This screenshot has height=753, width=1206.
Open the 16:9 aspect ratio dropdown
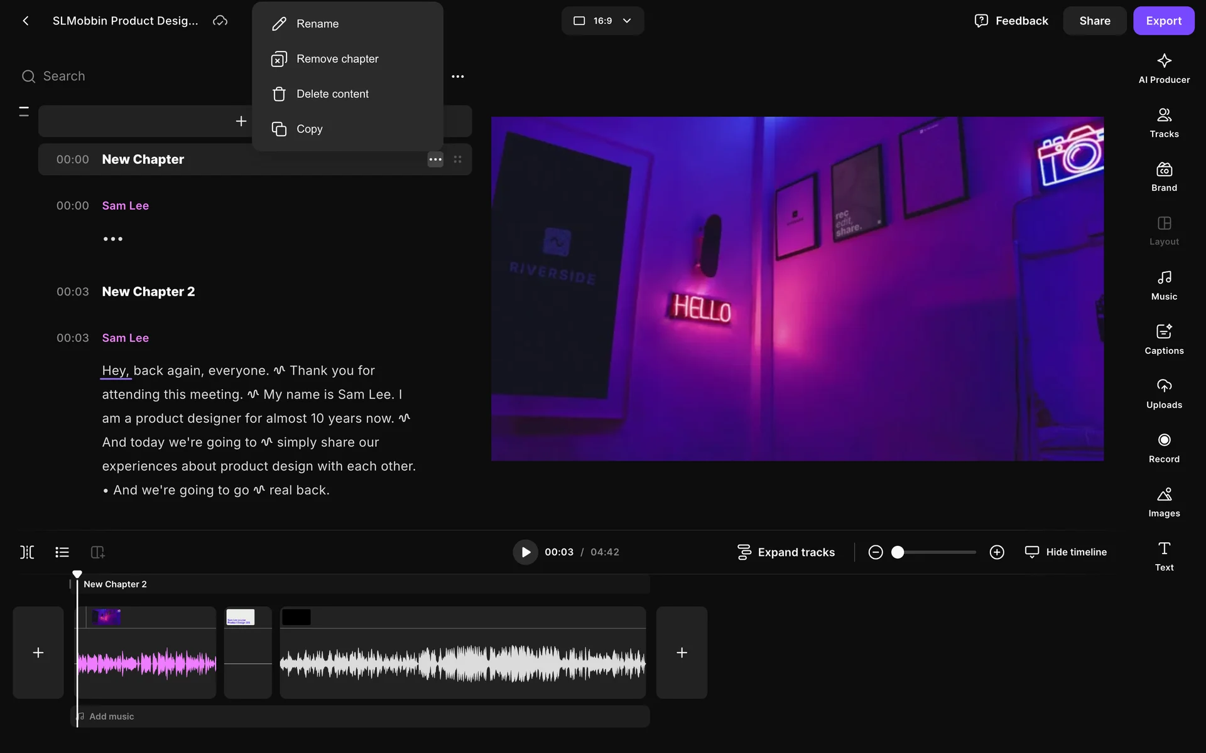(602, 21)
